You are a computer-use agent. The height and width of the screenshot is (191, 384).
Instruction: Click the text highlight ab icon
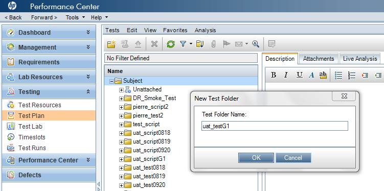click(x=323, y=75)
